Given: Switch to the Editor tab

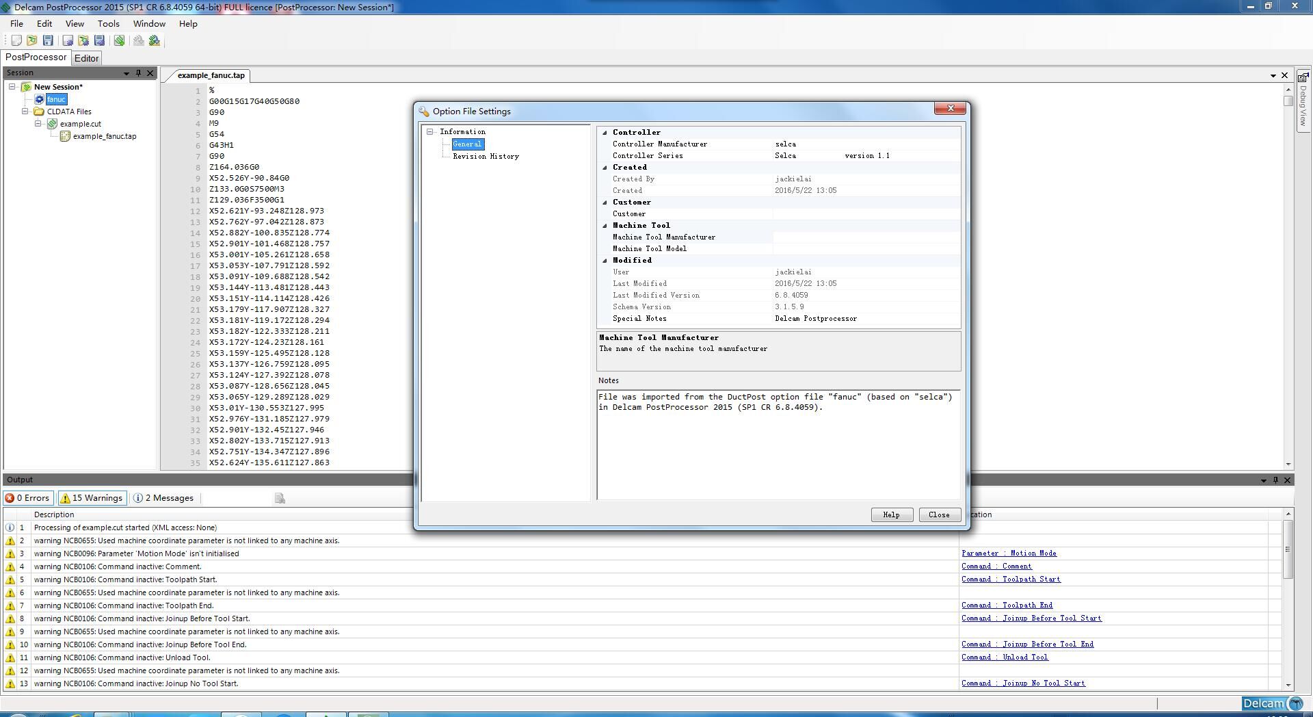Looking at the screenshot, I should tap(87, 58).
